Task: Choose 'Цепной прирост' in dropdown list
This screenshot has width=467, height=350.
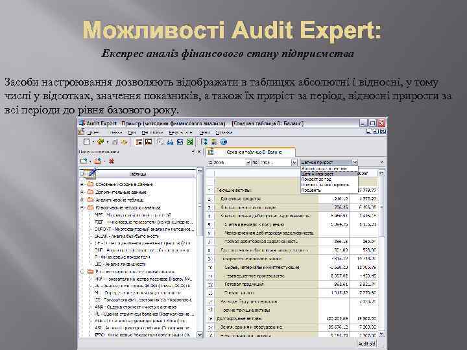Action: [329, 174]
